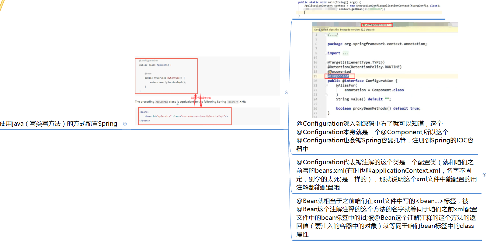The height and width of the screenshot is (245, 490).
Task: Select node starting @Bean就相当于之前咱们
Action: pos(387,217)
